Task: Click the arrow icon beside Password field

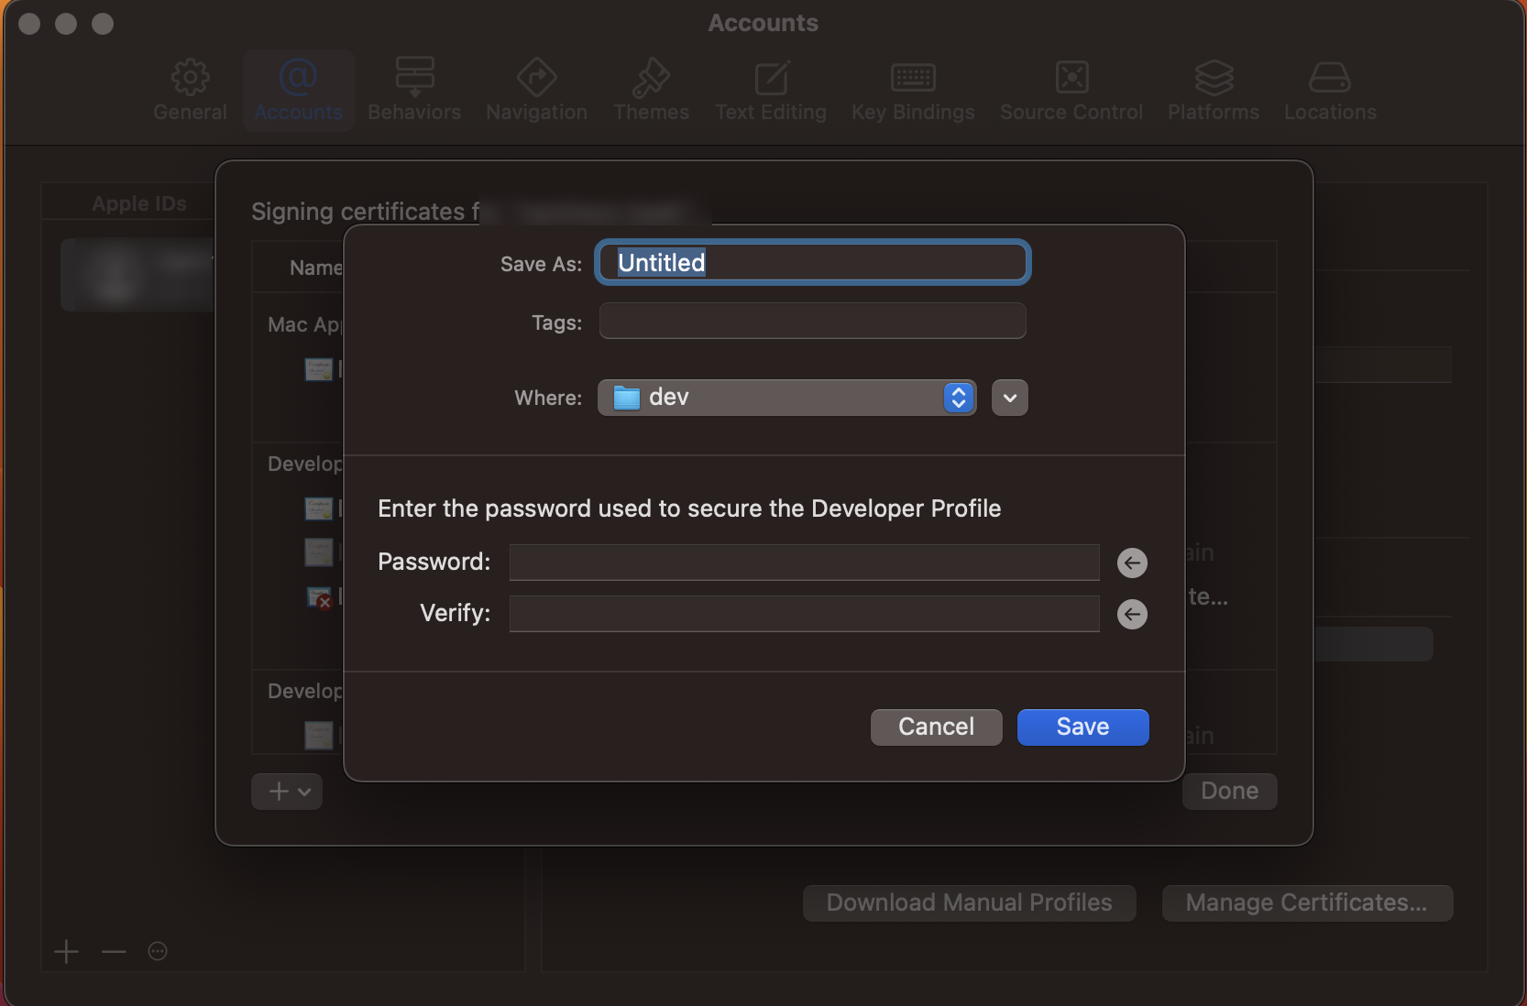Action: pos(1133,563)
